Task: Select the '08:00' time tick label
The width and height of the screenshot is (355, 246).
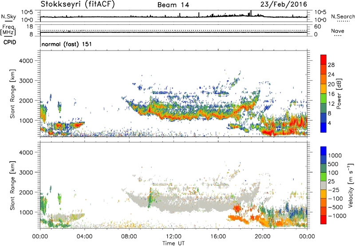Action: click(x=129, y=236)
